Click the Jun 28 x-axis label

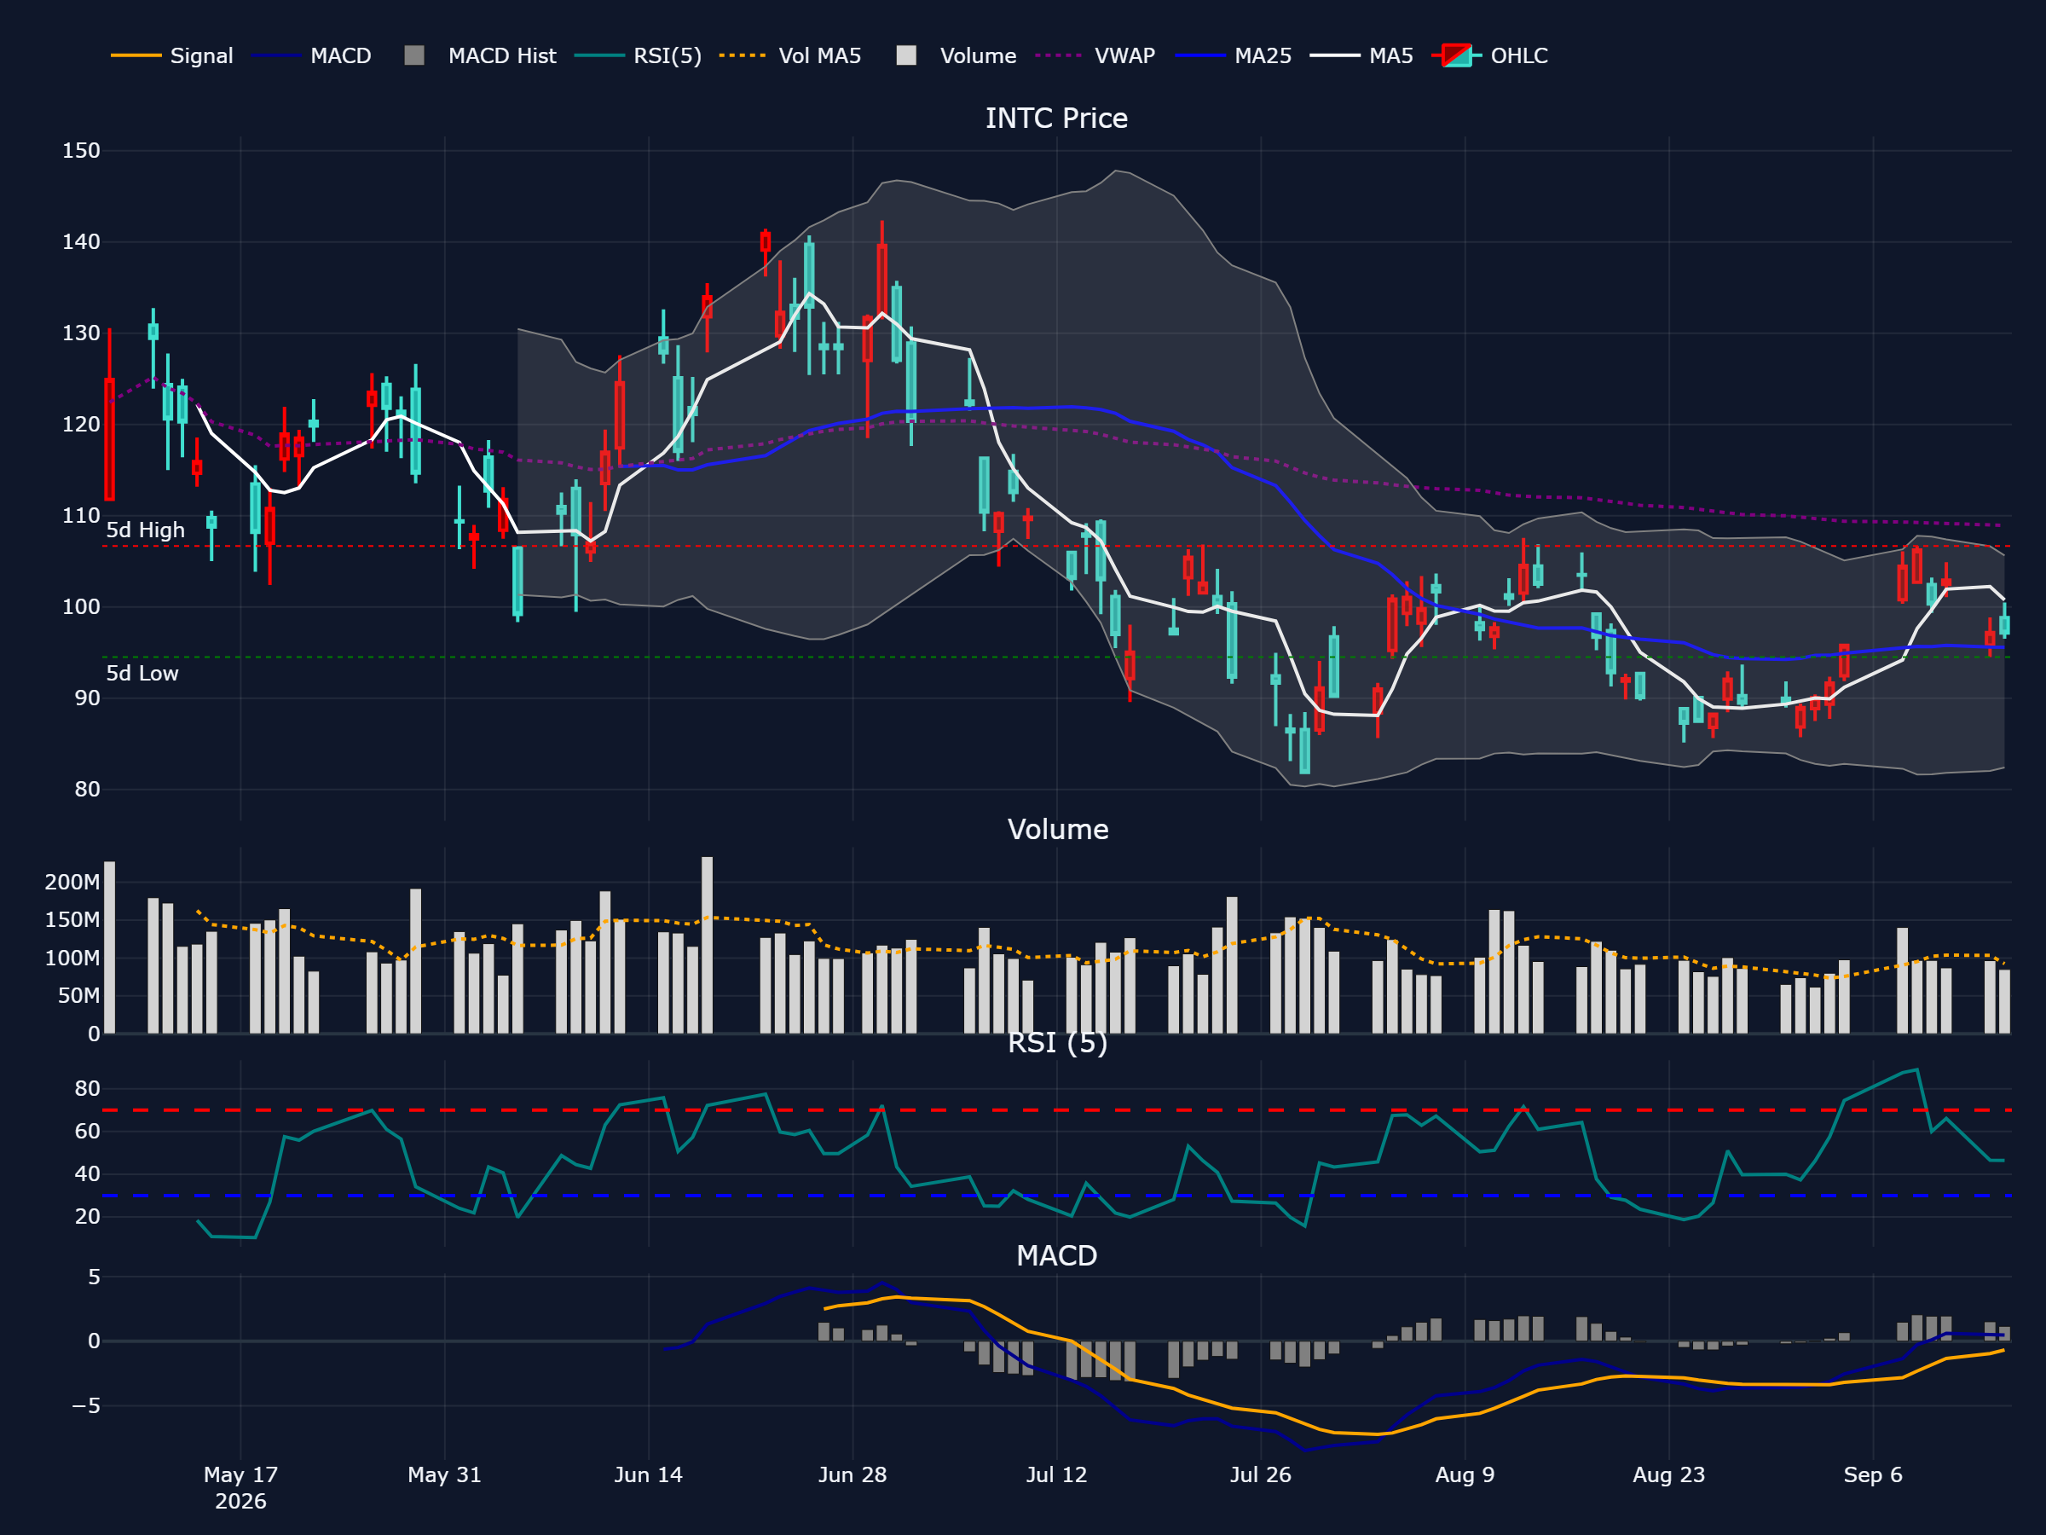[852, 1474]
